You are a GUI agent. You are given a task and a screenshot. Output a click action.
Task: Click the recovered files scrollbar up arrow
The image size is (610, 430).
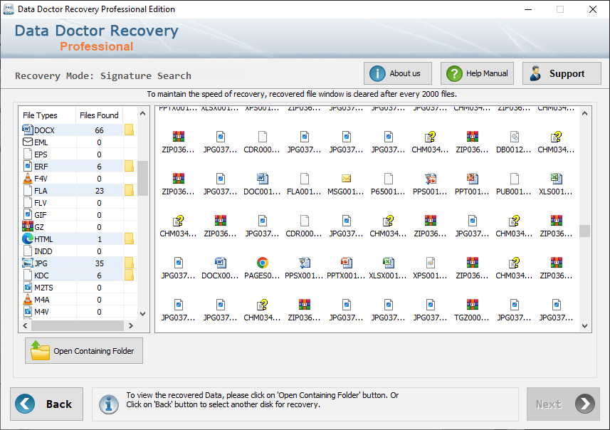(x=584, y=114)
